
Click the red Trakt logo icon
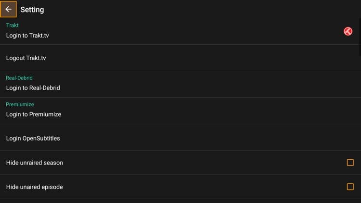[x=348, y=31]
